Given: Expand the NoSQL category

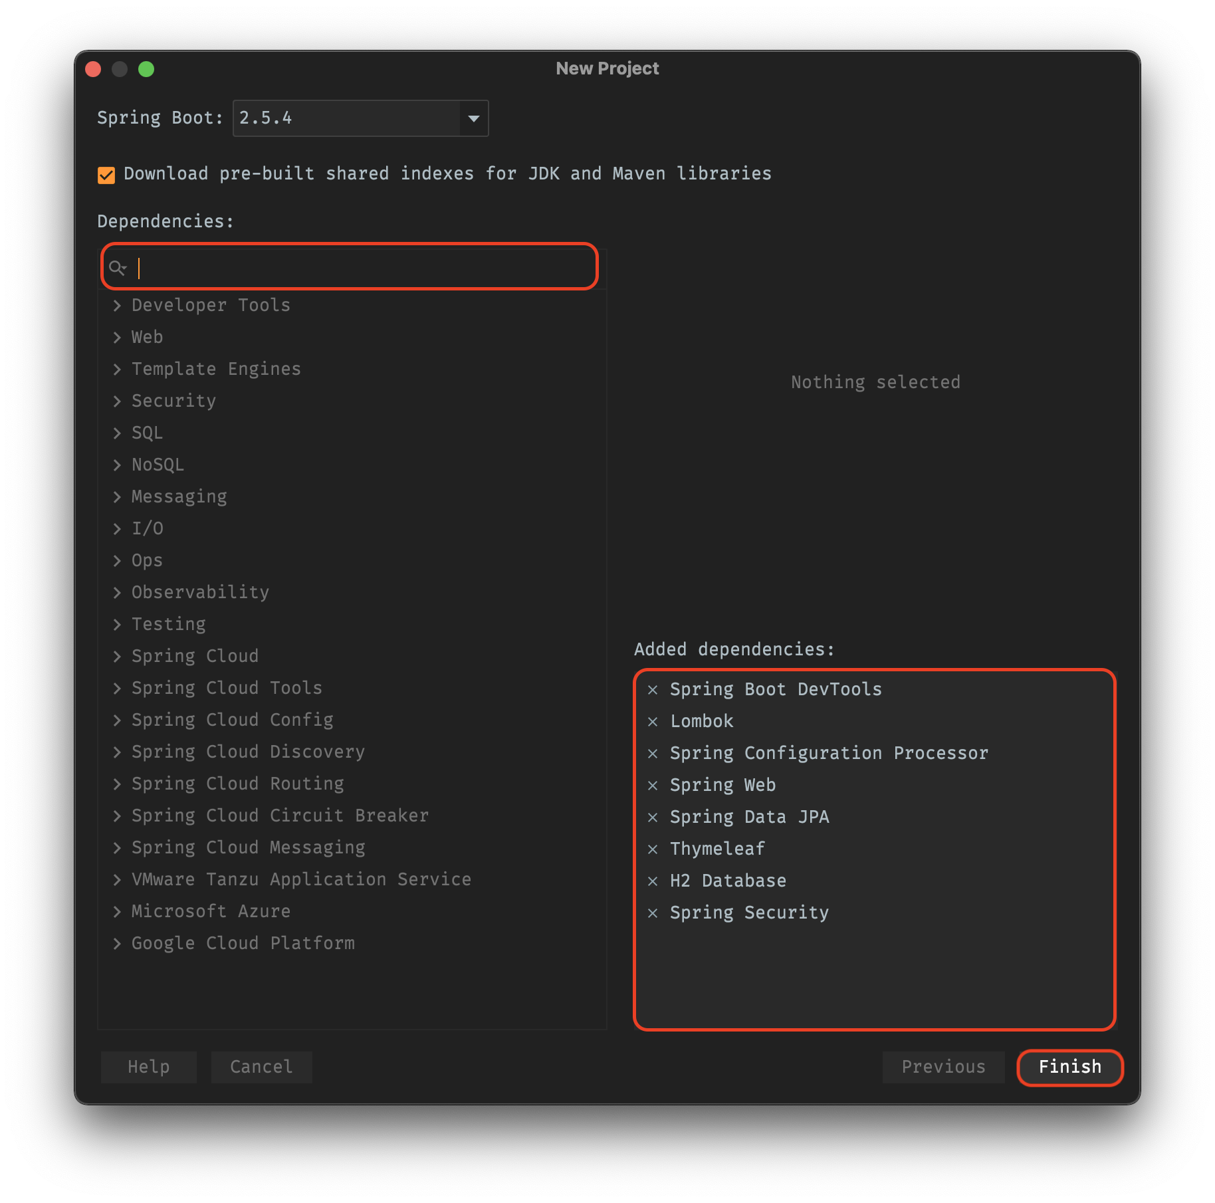Looking at the screenshot, I should [117, 465].
